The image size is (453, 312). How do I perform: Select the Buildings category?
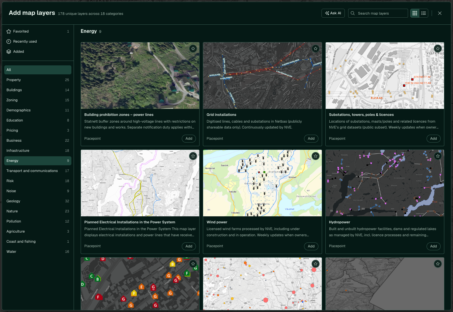[x=38, y=90]
